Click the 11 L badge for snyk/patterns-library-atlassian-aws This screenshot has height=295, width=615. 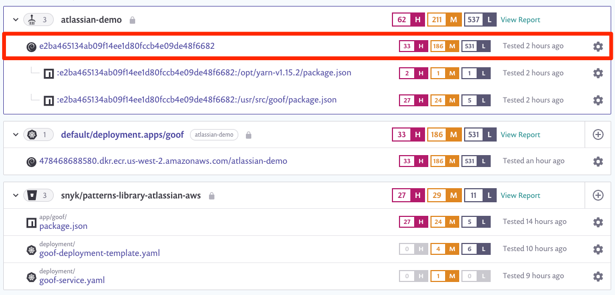click(x=480, y=195)
